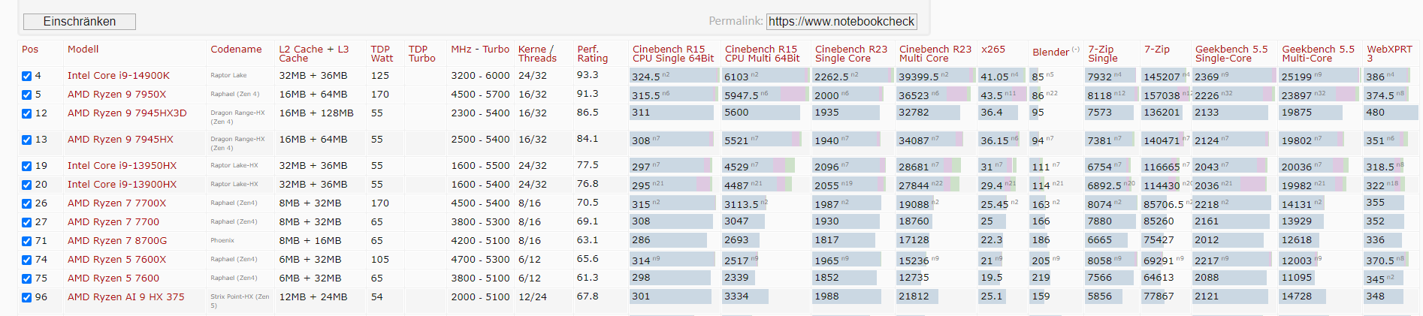1423x316 pixels.
Task: Click the 480 WebXPRT 3 score bar
Action: pos(1391,113)
